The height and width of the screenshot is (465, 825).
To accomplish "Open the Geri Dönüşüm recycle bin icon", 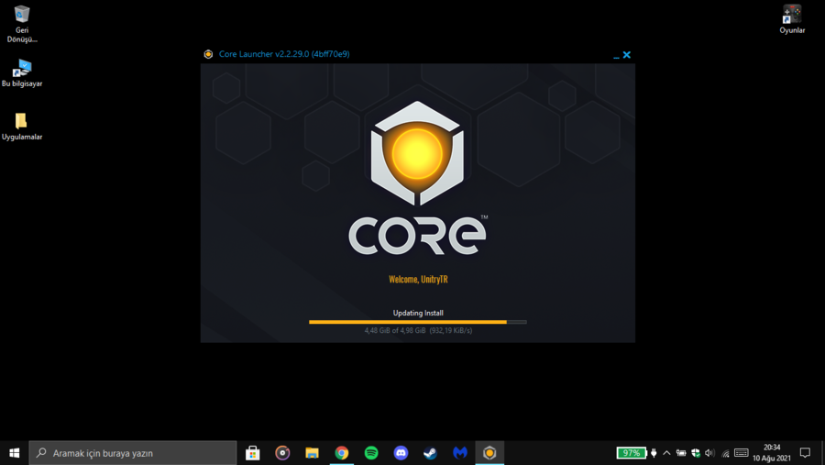I will pyautogui.click(x=22, y=23).
